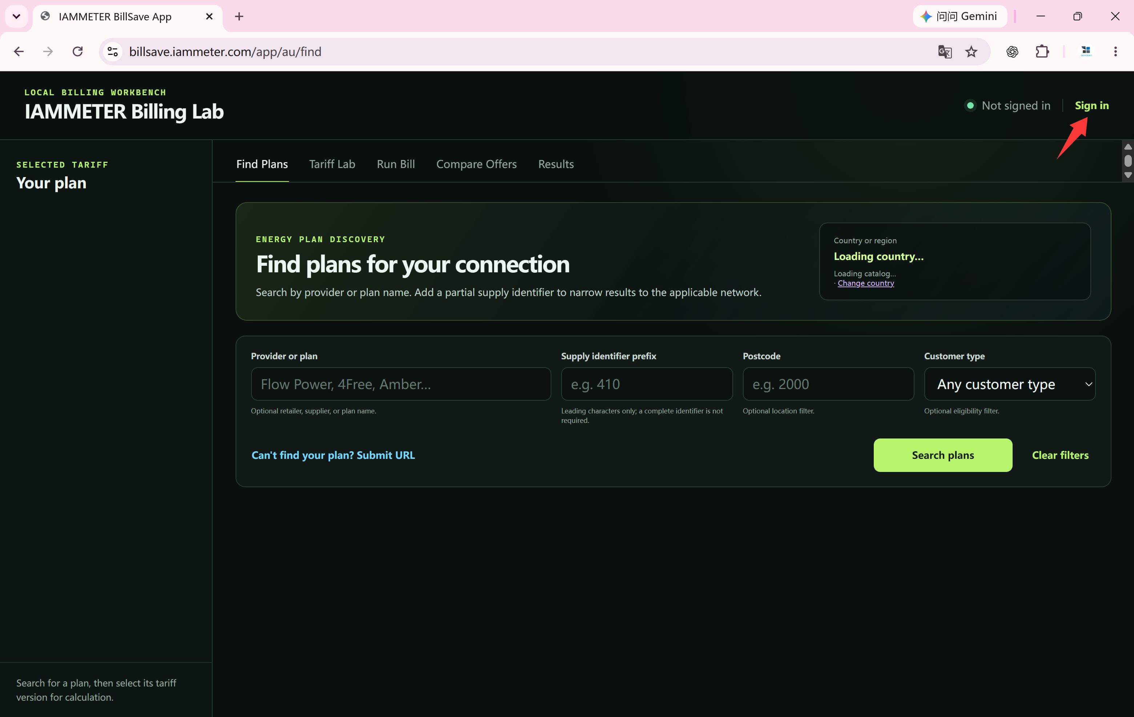Reload the current page
Image resolution: width=1134 pixels, height=717 pixels.
pyautogui.click(x=78, y=51)
